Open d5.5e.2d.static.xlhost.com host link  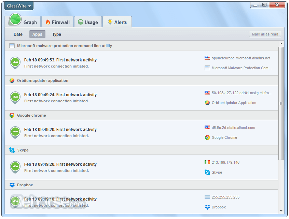(x=233, y=128)
